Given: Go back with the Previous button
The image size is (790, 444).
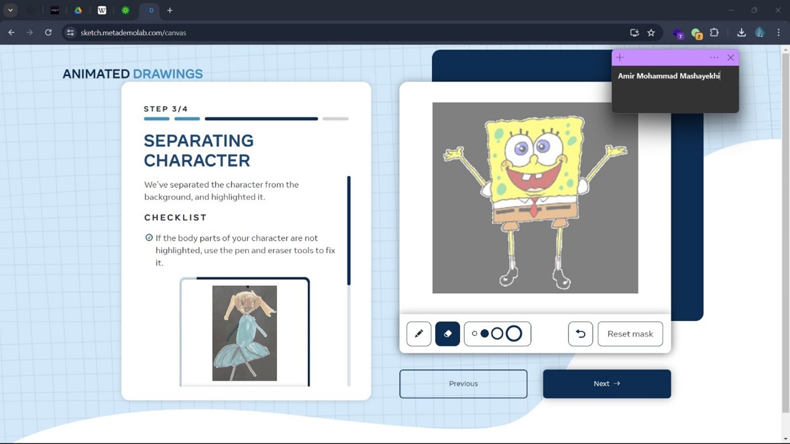Looking at the screenshot, I should tap(464, 384).
